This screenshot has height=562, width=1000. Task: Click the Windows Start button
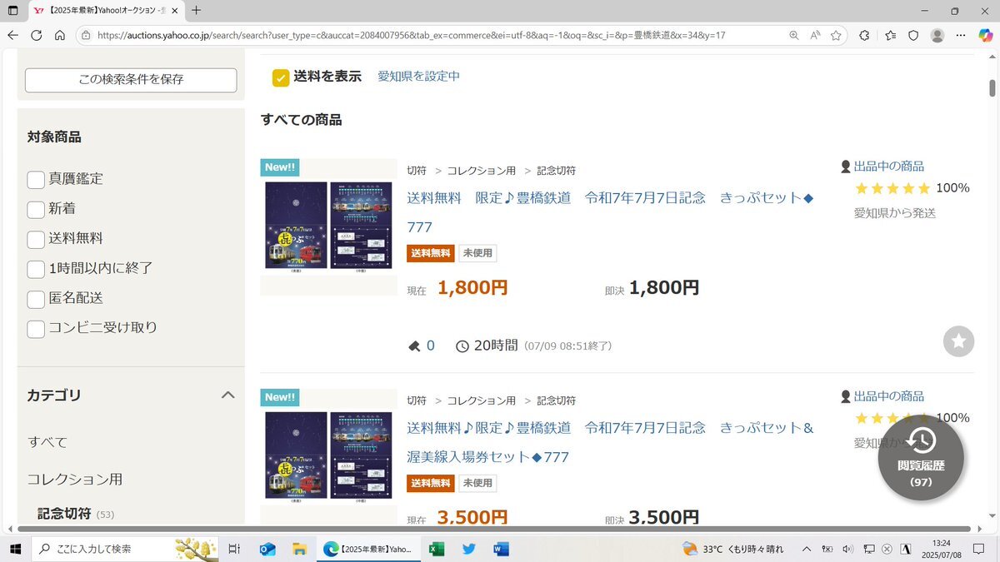(15, 549)
